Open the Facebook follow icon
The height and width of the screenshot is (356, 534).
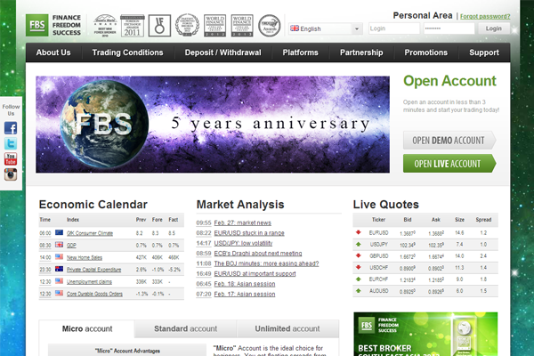tap(11, 128)
